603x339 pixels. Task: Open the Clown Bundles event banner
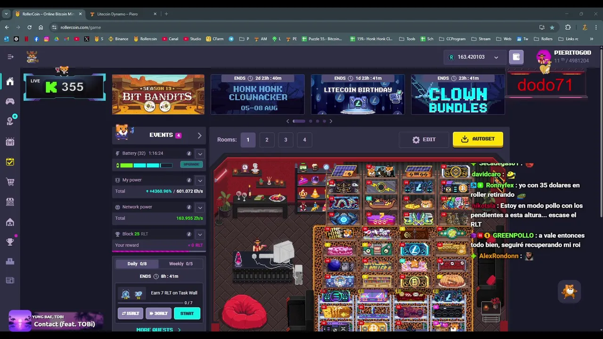(x=458, y=94)
